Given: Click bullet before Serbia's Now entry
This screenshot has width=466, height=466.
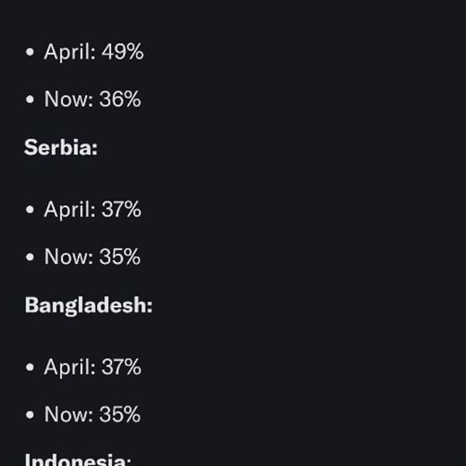Looking at the screenshot, I should pyautogui.click(x=30, y=257).
